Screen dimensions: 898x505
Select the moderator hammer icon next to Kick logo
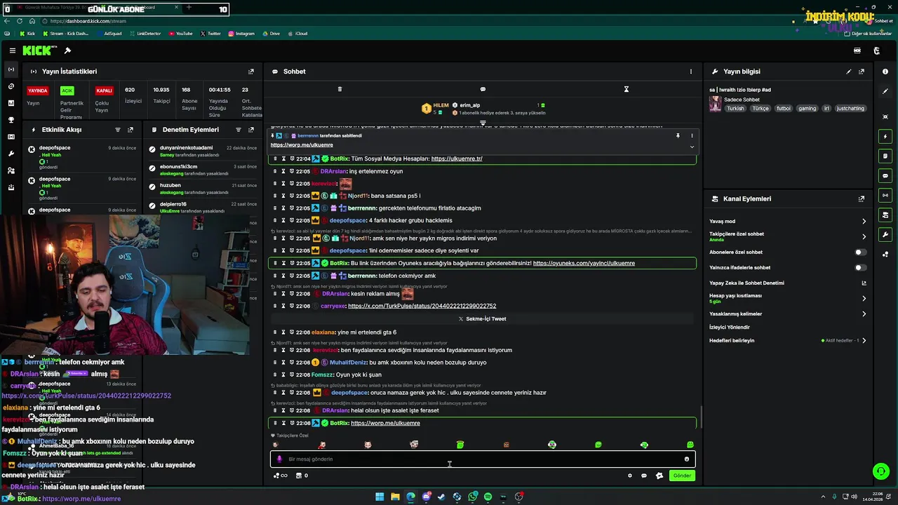pos(67,50)
